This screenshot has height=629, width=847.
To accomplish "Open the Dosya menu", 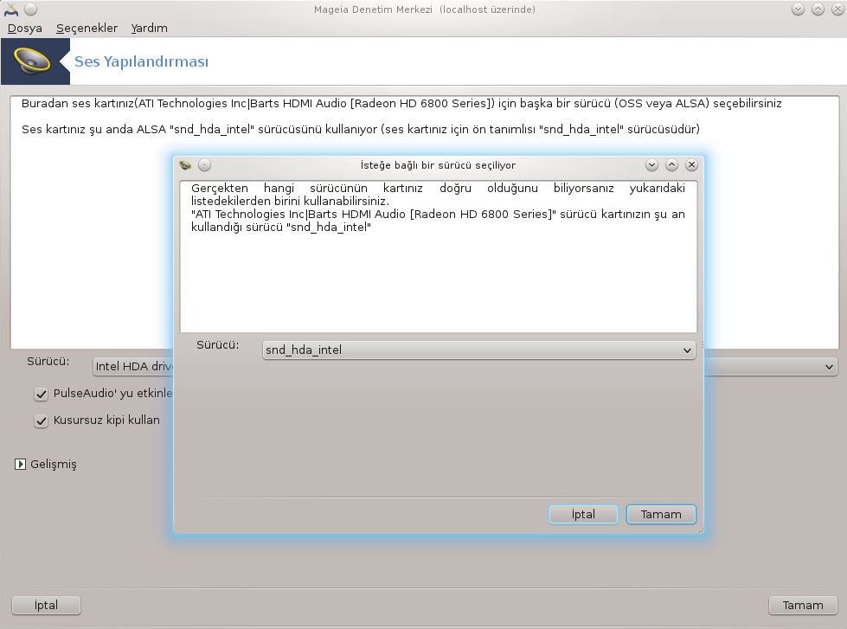I will click(25, 28).
